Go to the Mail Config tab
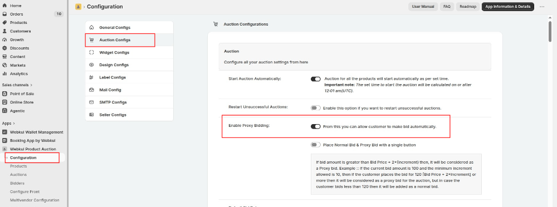Viewport: 557px width, 207px height. (x=129, y=90)
